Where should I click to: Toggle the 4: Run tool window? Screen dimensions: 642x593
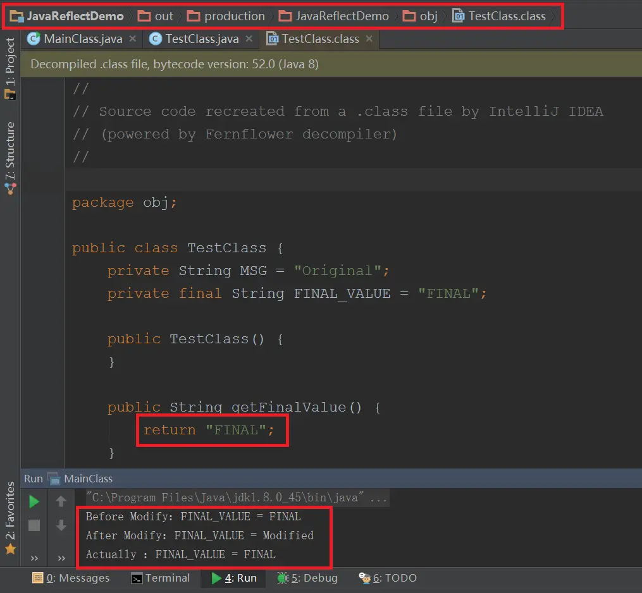233,578
